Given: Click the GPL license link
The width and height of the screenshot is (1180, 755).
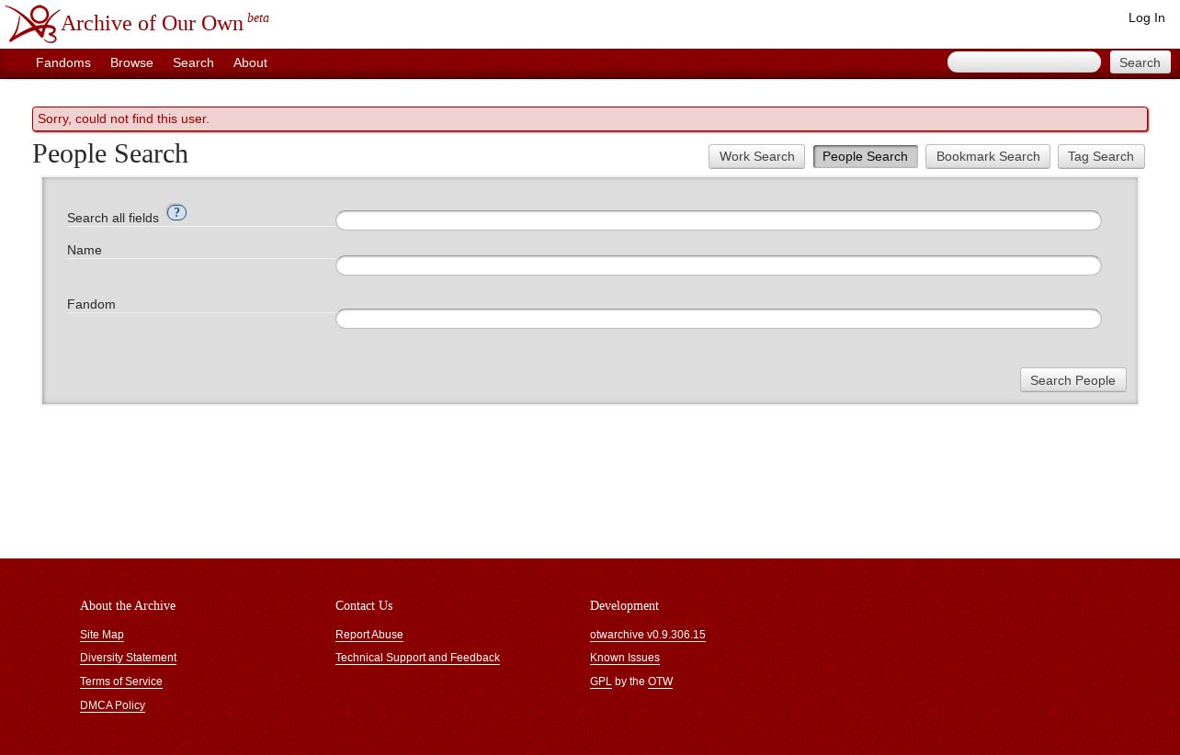Looking at the screenshot, I should pyautogui.click(x=601, y=682).
